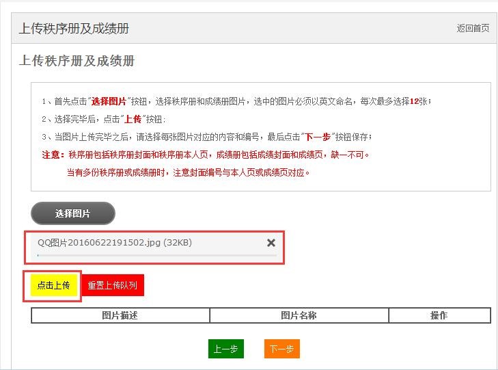
Task: Click the red 选择图片 text in instruction step 1
Action: pos(109,101)
